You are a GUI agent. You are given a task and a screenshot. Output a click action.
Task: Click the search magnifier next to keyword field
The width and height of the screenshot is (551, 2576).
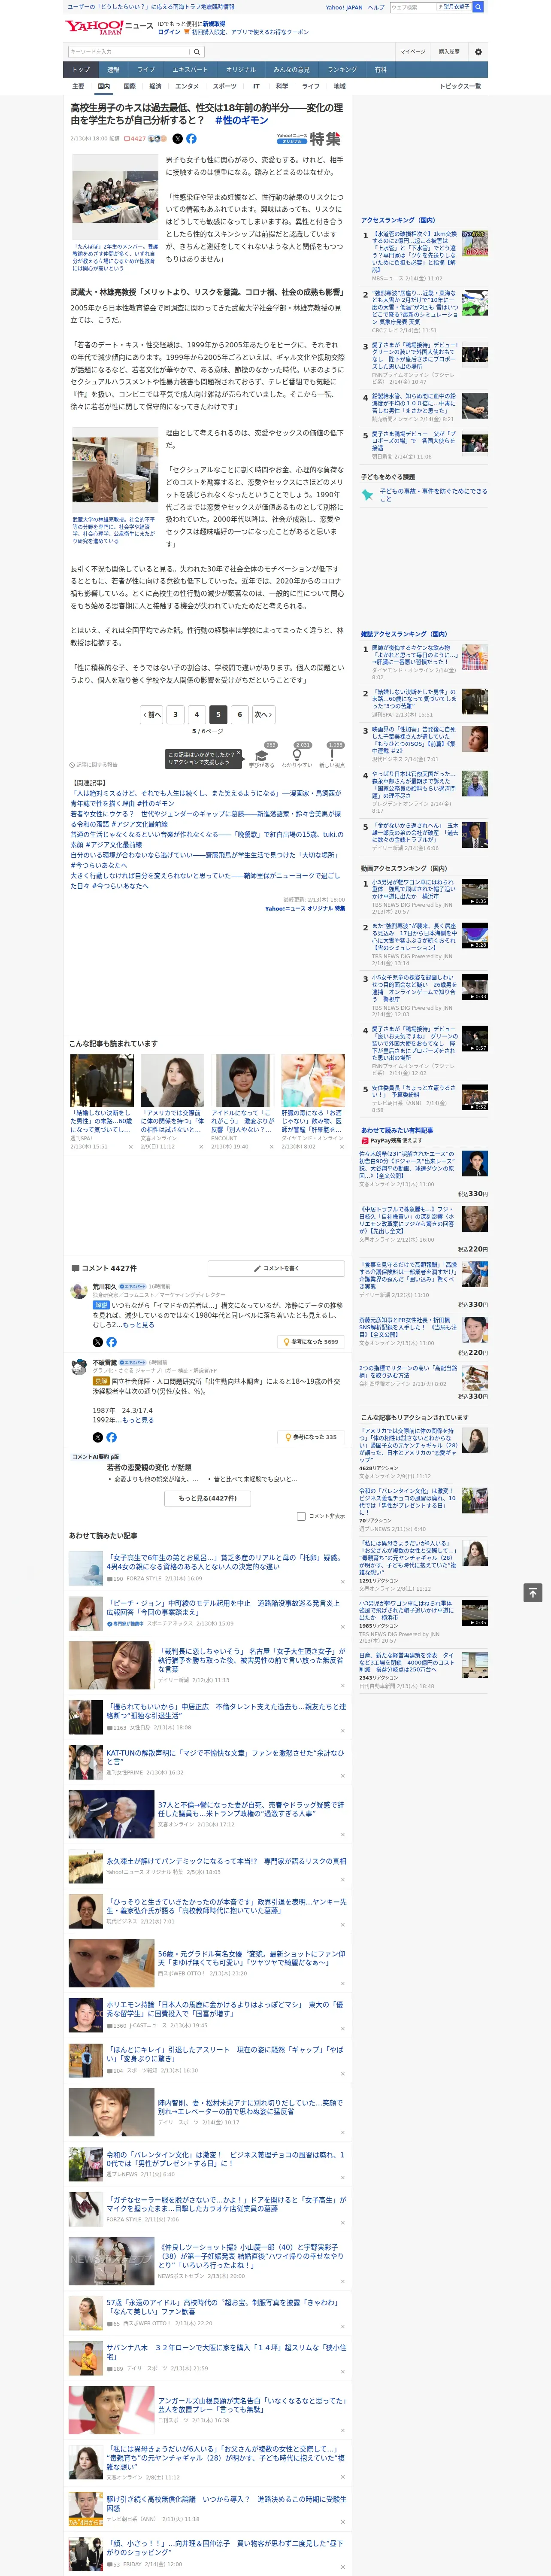tap(197, 51)
